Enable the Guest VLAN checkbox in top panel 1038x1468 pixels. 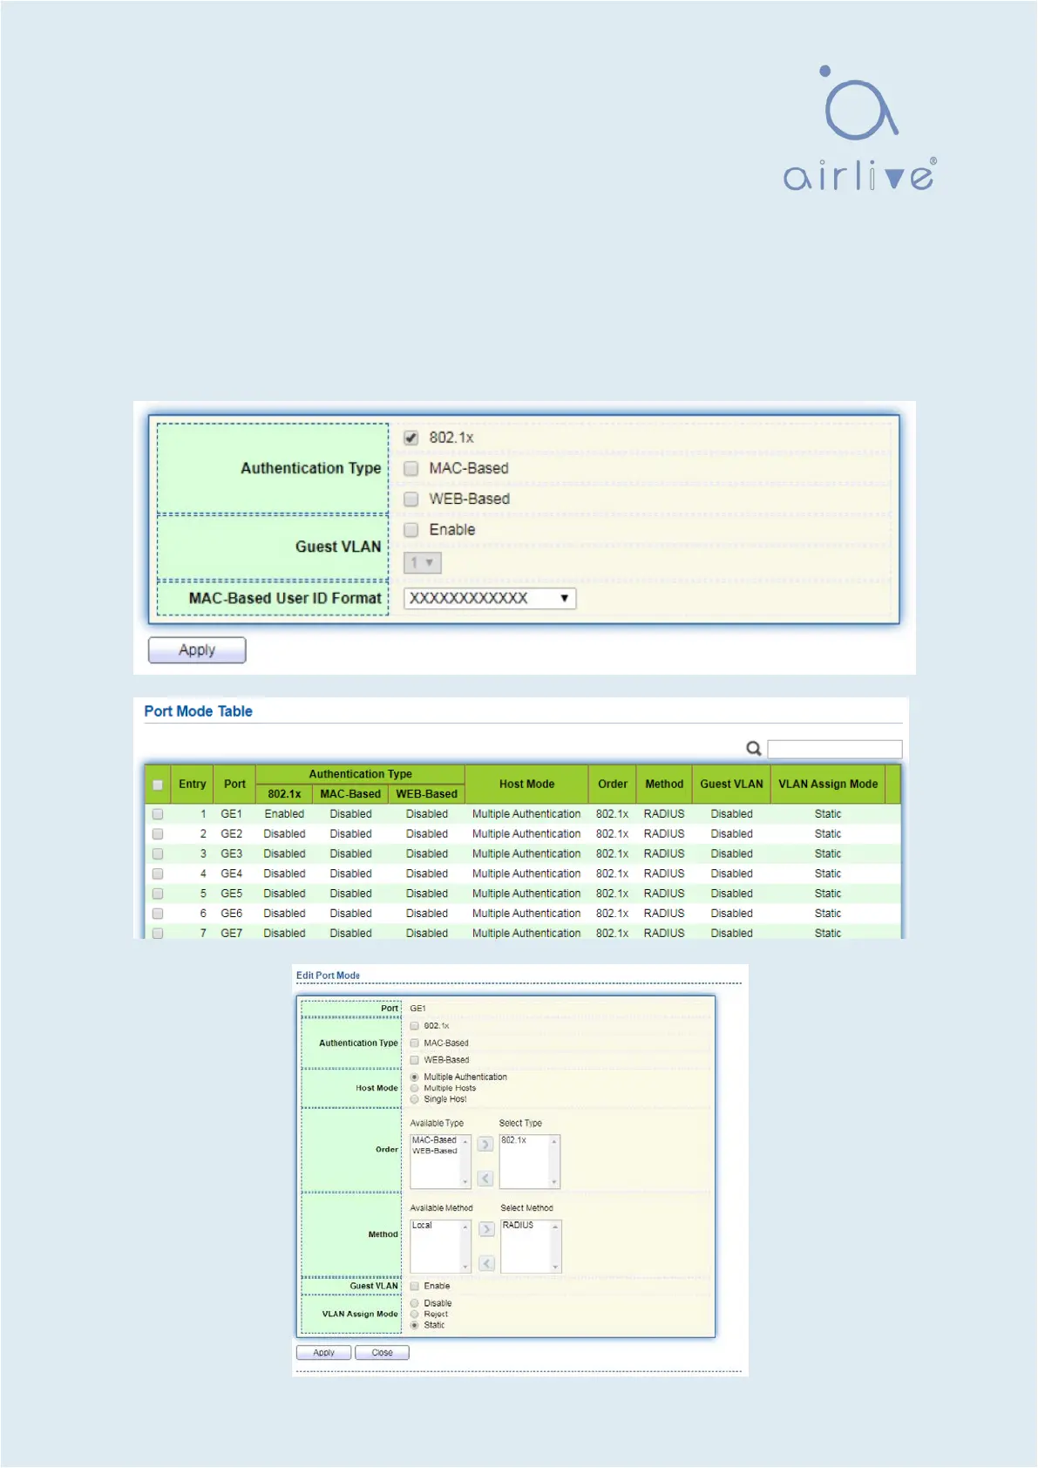(x=411, y=530)
